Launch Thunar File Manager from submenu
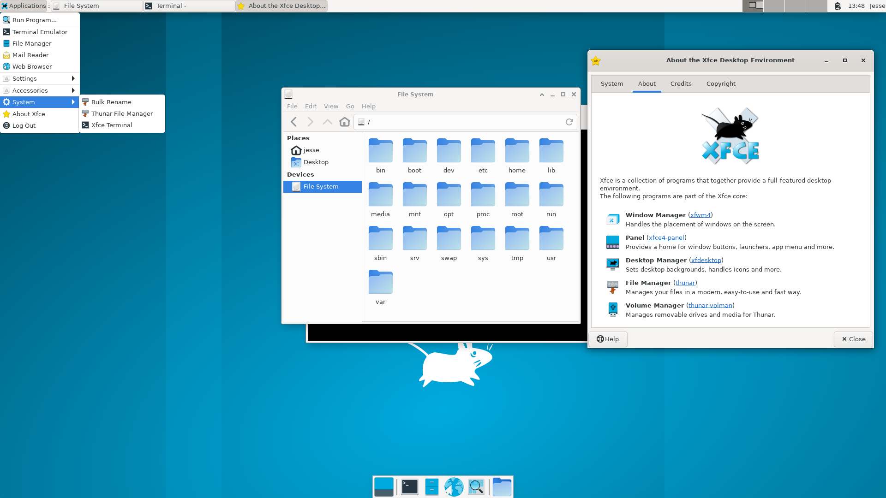 [x=122, y=113]
